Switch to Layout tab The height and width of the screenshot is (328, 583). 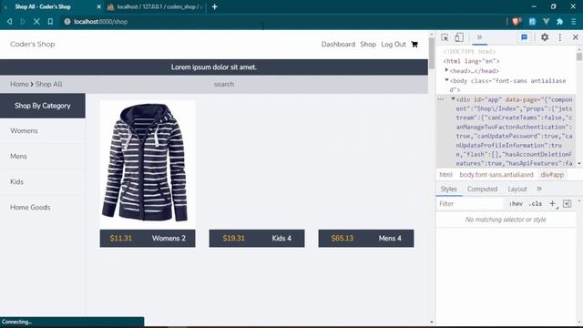(x=517, y=189)
